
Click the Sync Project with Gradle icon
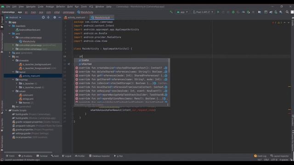(271, 12)
